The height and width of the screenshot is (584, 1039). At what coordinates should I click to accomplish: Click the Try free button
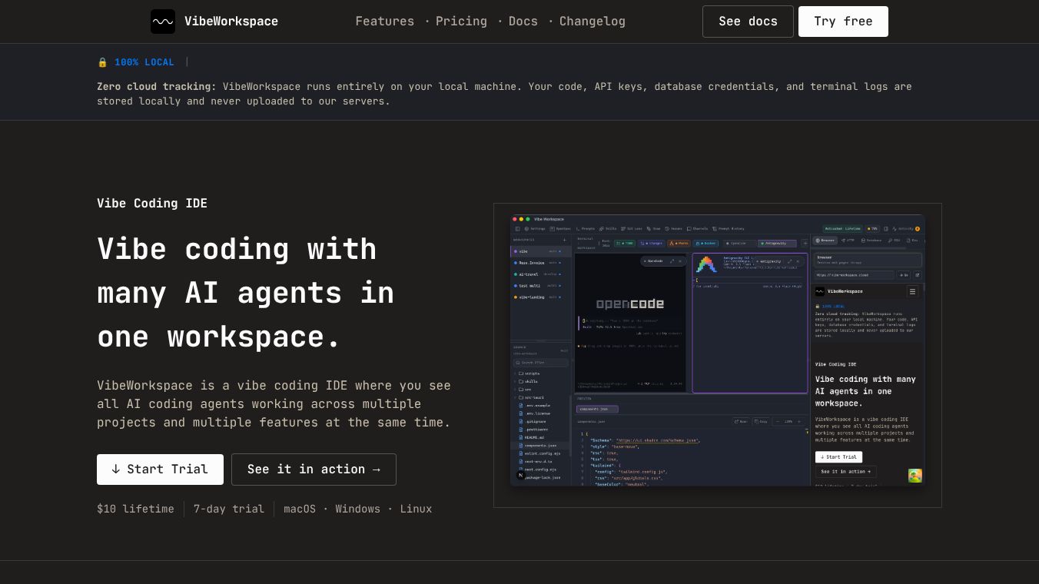pyautogui.click(x=843, y=22)
